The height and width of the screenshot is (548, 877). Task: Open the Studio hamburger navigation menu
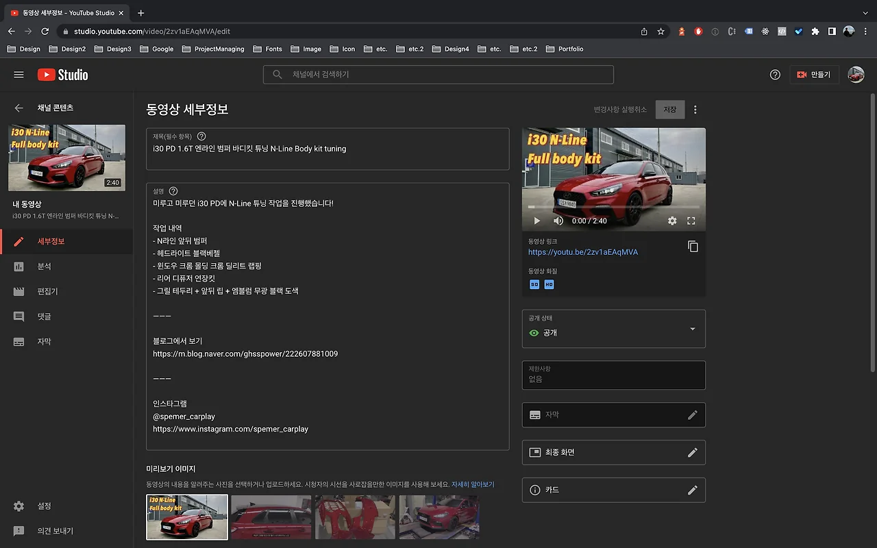[x=18, y=75]
